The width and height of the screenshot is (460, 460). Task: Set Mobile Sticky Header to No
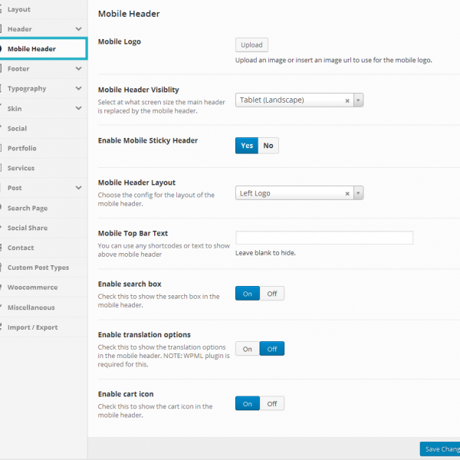[x=268, y=146]
